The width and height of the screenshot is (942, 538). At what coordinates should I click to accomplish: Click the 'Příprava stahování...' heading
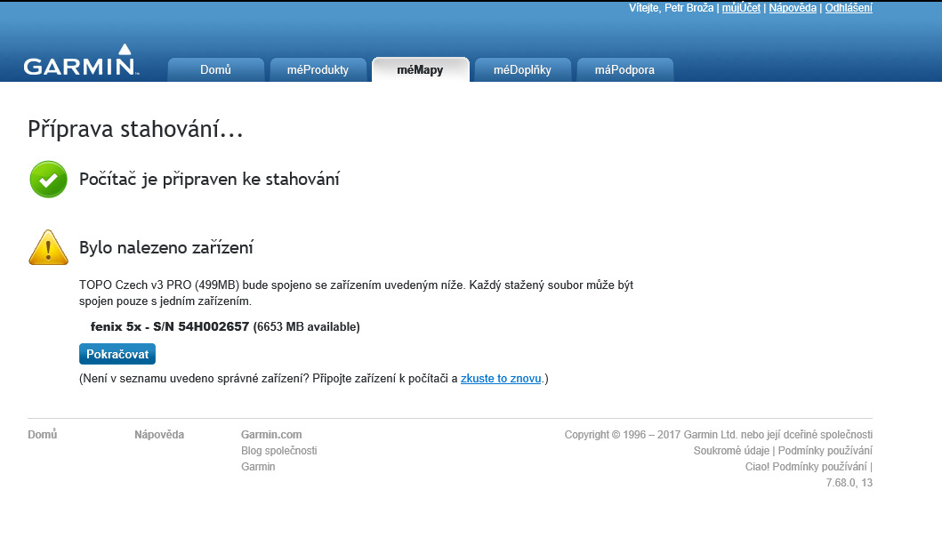tap(135, 129)
